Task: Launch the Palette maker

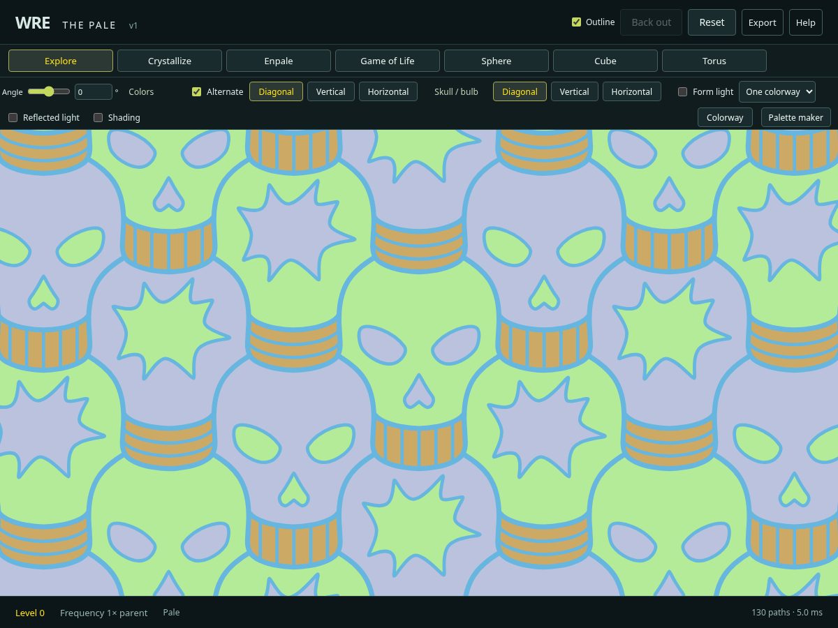Action: coord(796,117)
